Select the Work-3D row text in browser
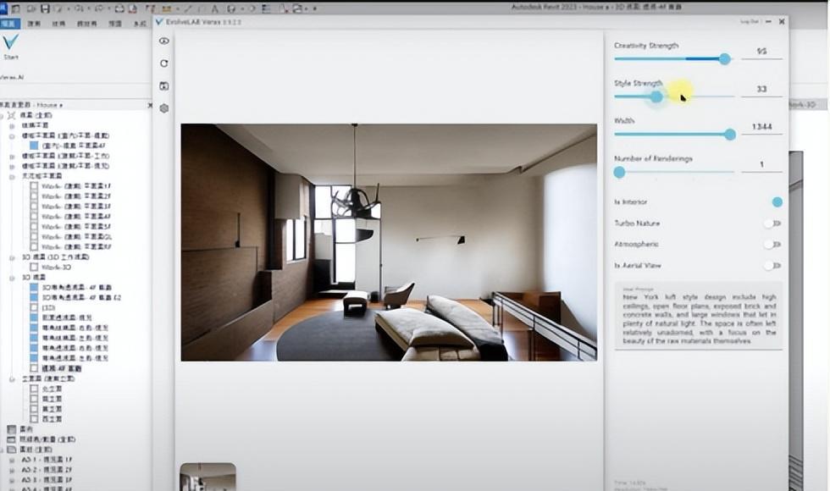830x491 pixels. (56, 268)
